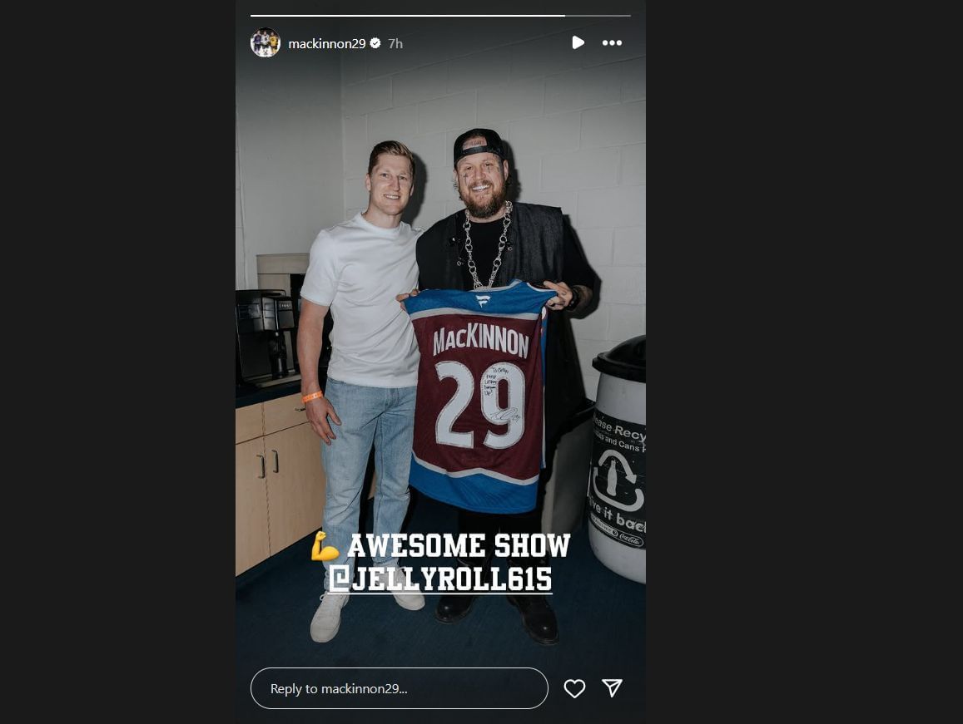Click the verified checkmark beside mackinnon29
Viewport: 963px width, 724px height.
pos(375,43)
